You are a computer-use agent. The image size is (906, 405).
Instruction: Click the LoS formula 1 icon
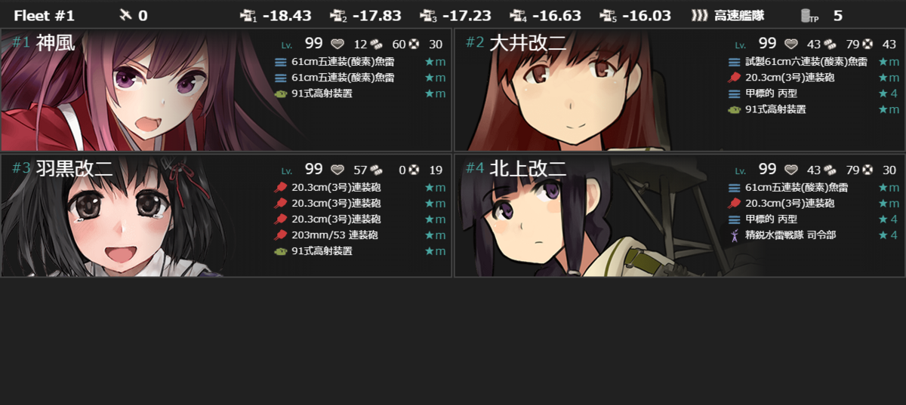pos(248,16)
